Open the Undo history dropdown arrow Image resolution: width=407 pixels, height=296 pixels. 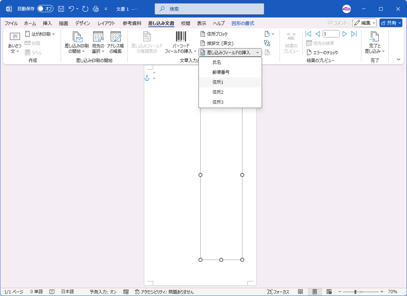pos(77,9)
